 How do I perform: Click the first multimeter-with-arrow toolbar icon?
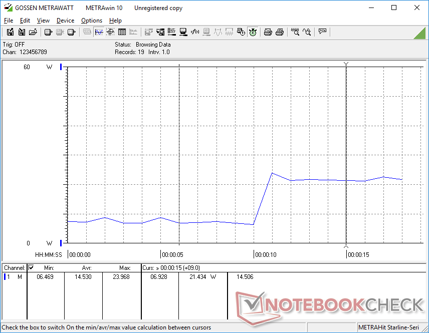tap(48, 32)
